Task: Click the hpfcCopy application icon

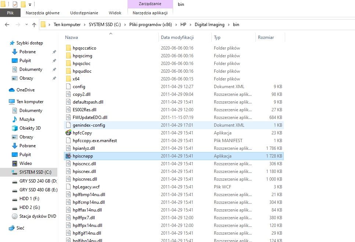Action: (x=68, y=133)
